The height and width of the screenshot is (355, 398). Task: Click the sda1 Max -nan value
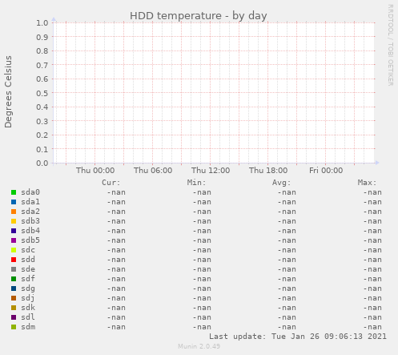click(372, 202)
